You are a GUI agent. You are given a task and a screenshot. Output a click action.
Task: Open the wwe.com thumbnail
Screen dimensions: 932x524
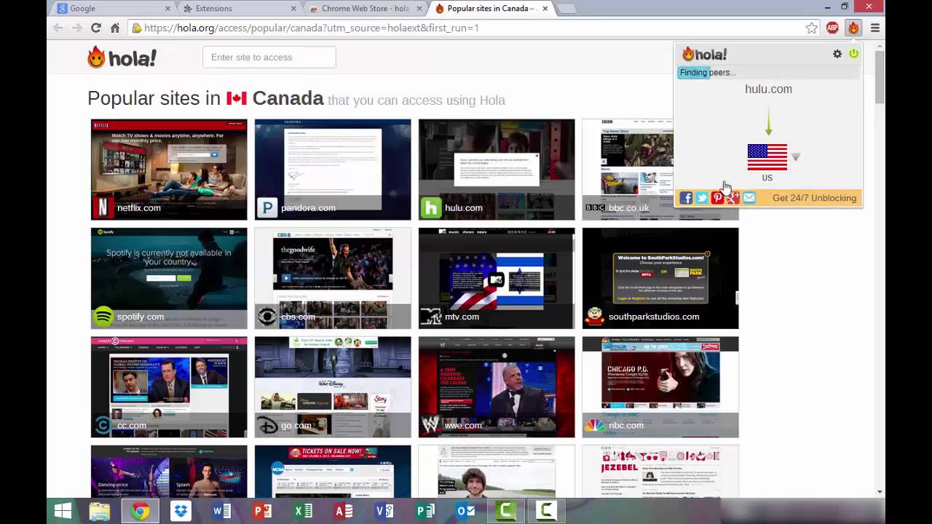pyautogui.click(x=497, y=387)
